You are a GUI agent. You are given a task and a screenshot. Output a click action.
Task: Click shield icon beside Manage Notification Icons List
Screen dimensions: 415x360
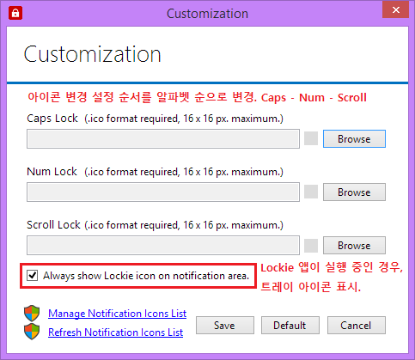[32, 313]
